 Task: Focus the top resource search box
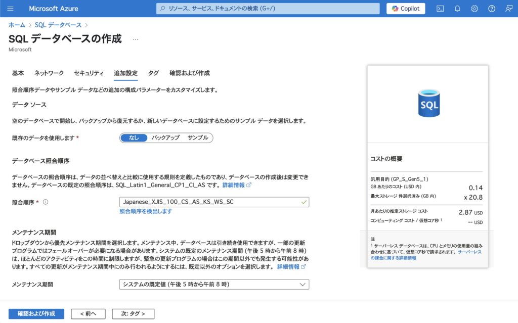pos(268,9)
